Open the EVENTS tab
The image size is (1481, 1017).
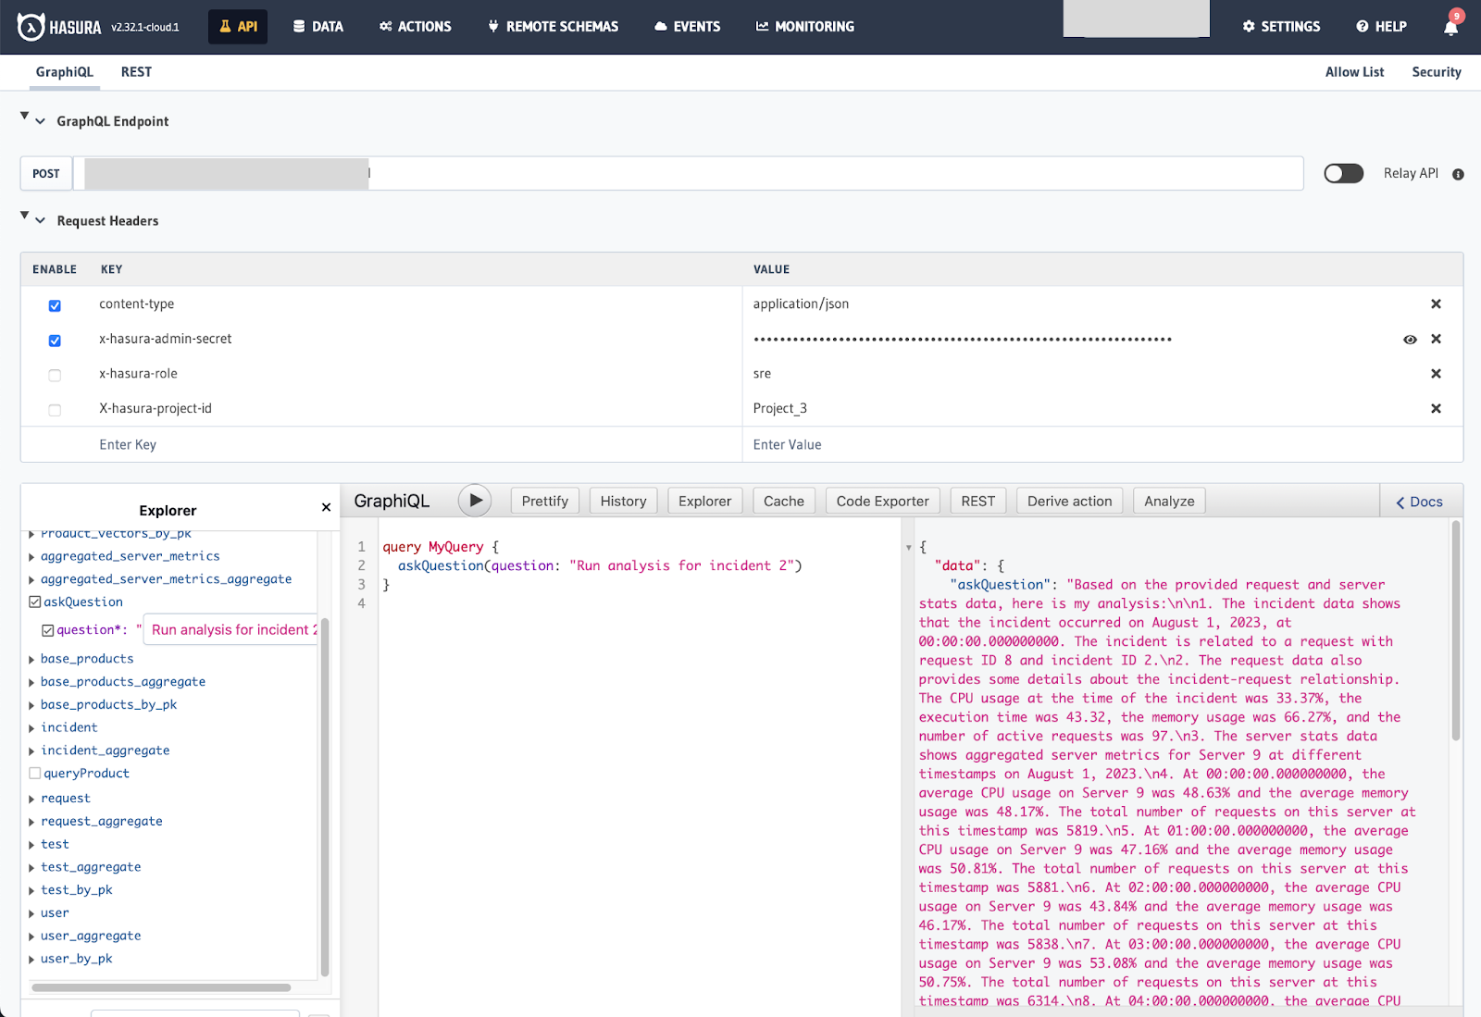click(x=687, y=27)
